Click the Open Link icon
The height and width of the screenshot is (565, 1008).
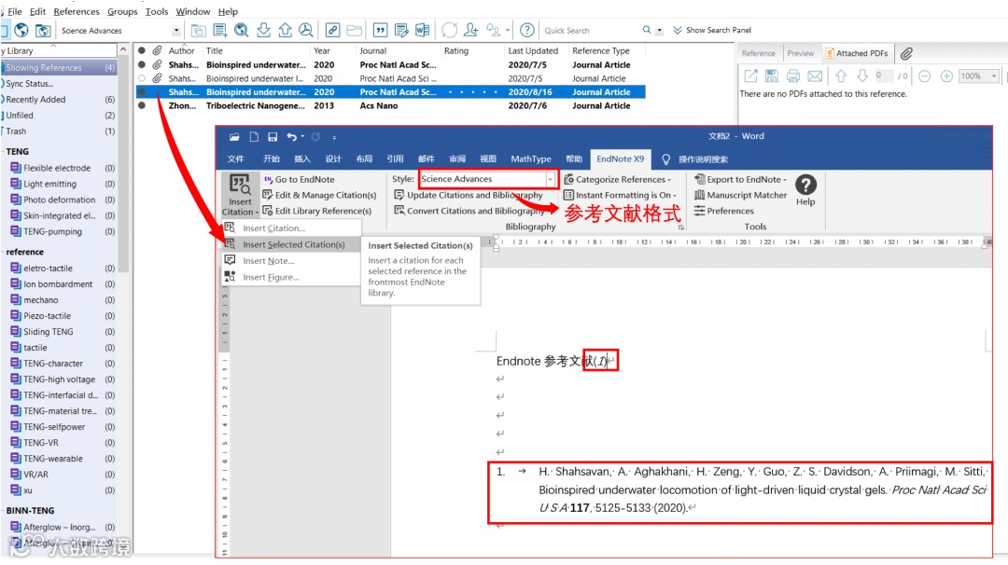point(332,30)
